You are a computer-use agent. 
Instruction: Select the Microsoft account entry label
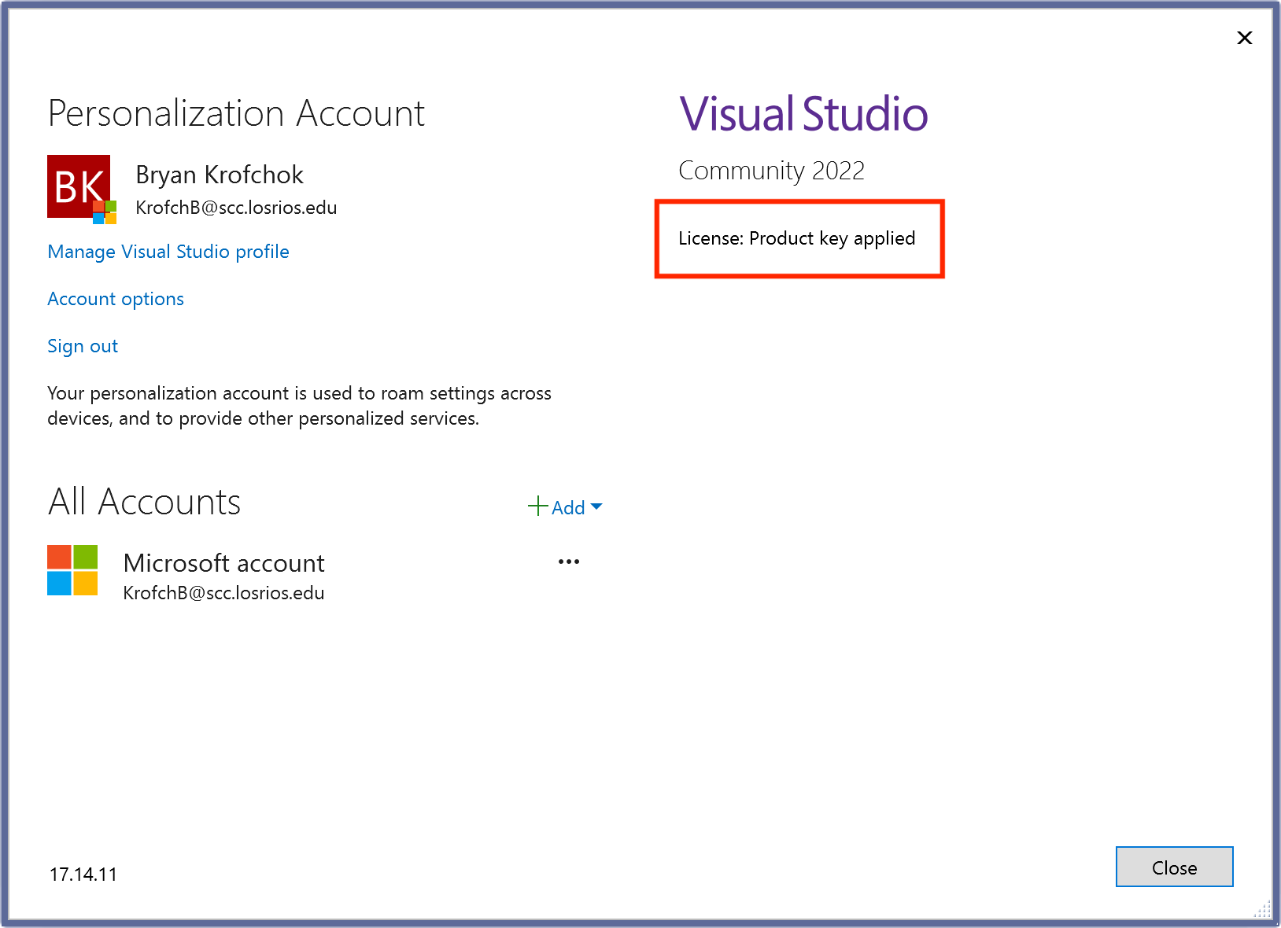223,563
